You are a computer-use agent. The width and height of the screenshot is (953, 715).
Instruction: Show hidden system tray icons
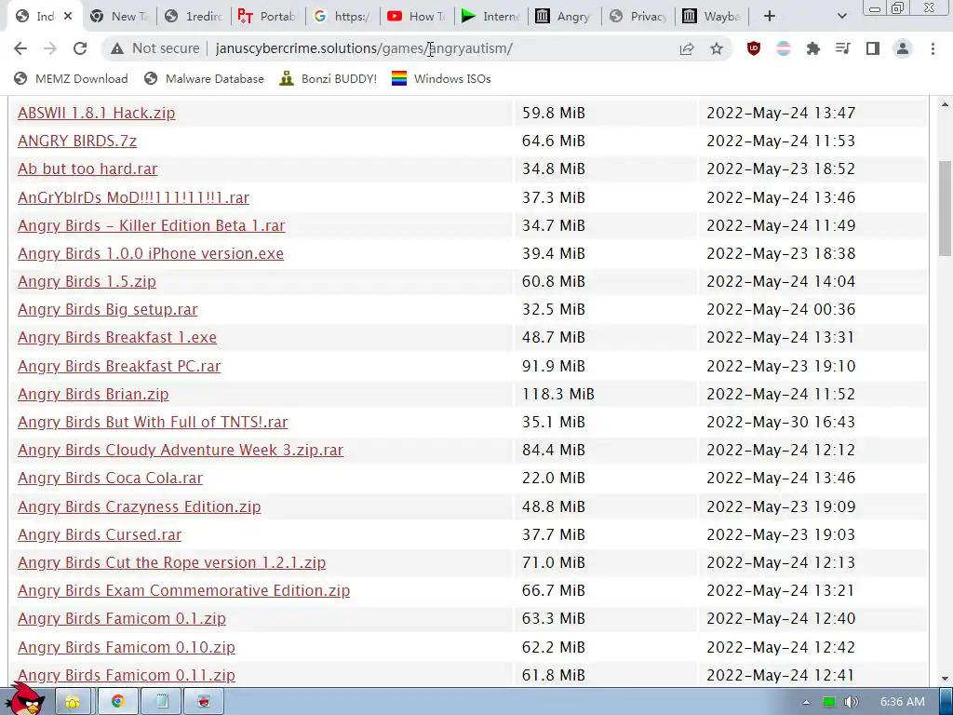click(806, 702)
